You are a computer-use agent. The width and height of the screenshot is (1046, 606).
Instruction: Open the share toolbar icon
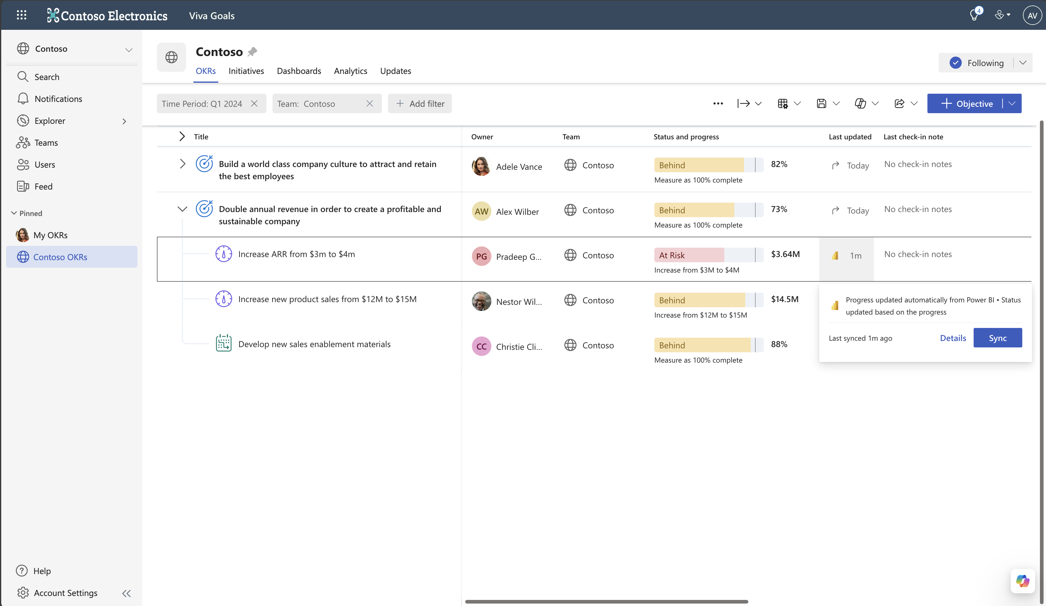coord(899,103)
